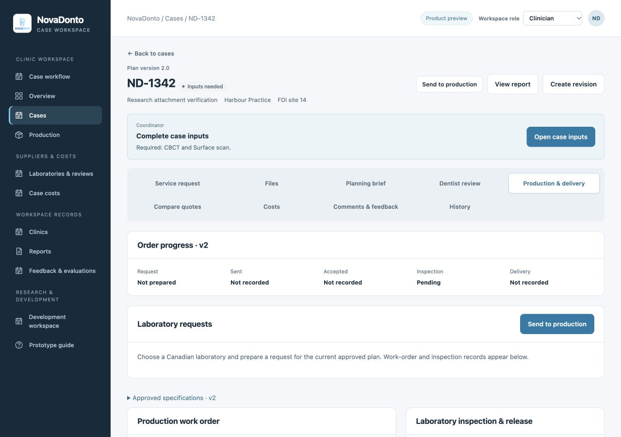This screenshot has height=437, width=621.
Task: Click the Feedback & evaluations icon
Action: click(19, 271)
